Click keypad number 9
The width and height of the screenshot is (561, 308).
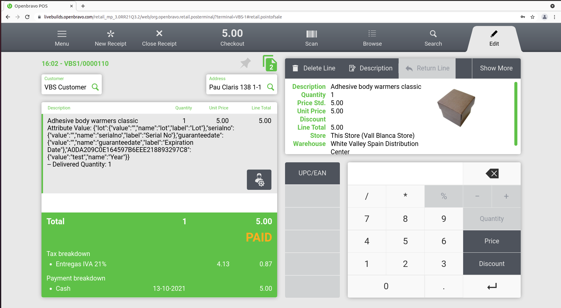[444, 219]
